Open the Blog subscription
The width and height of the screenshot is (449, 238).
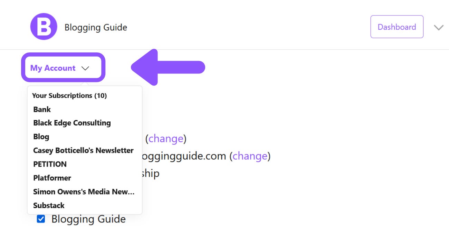coord(41,137)
